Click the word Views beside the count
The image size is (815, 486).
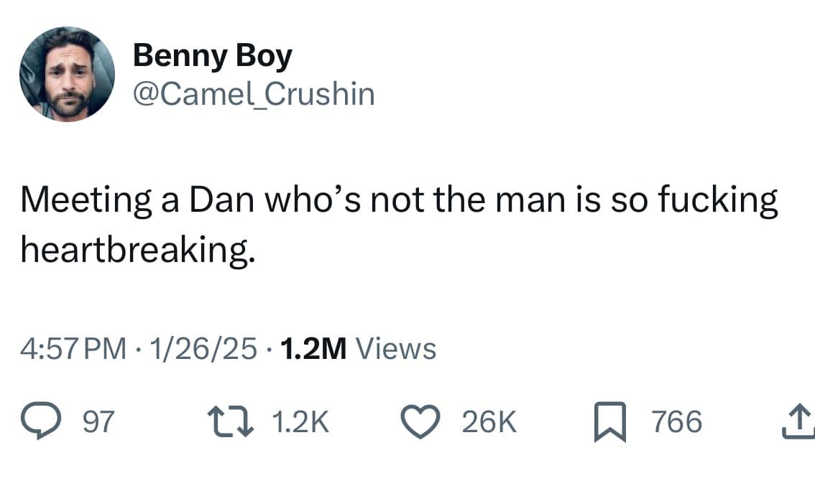[x=396, y=349]
